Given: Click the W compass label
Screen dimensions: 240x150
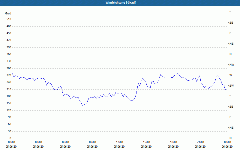Looking at the screenshot, I should [x=231, y=75].
